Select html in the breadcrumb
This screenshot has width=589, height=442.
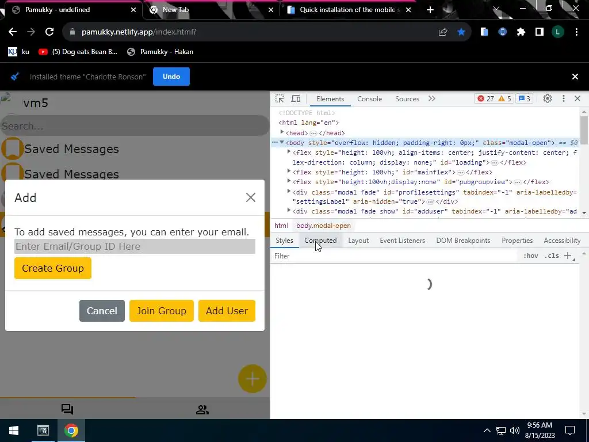click(x=281, y=226)
